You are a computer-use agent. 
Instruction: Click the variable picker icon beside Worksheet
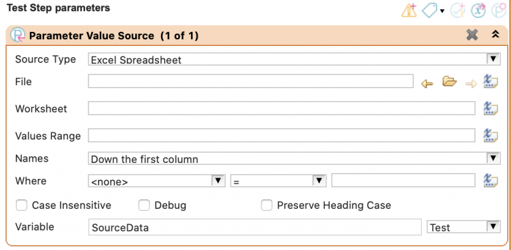[490, 108]
